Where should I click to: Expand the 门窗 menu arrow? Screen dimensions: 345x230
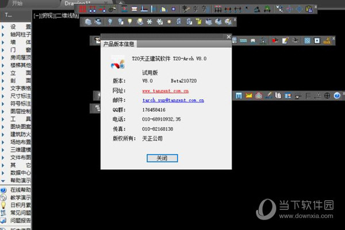pos(3,50)
